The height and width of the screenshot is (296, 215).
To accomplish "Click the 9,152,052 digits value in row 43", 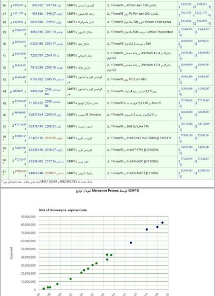I will [x=36, y=79].
